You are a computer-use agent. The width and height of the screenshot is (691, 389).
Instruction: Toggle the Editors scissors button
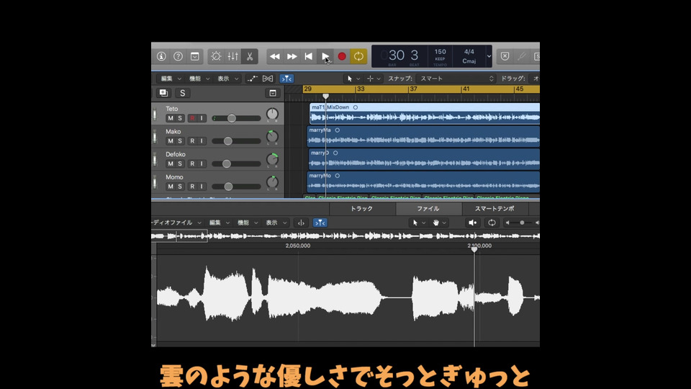click(250, 56)
